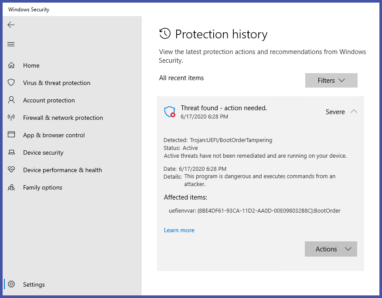Viewport: 382px width, 298px height.
Task: Click the App & browser control icon
Action: (11, 135)
